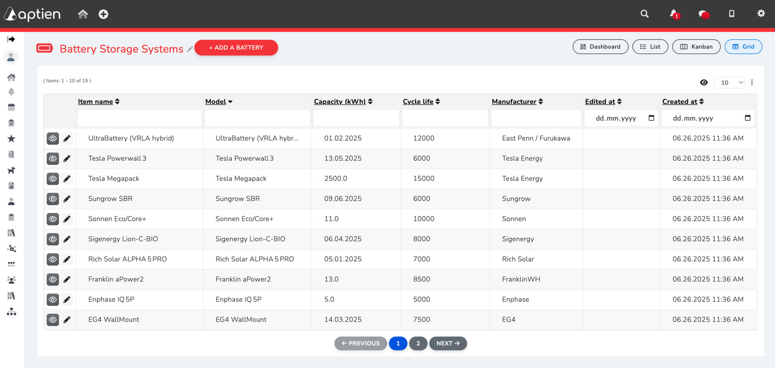Image resolution: width=775 pixels, height=368 pixels.
Task: Click the Cycle life filter field
Action: click(x=445, y=118)
